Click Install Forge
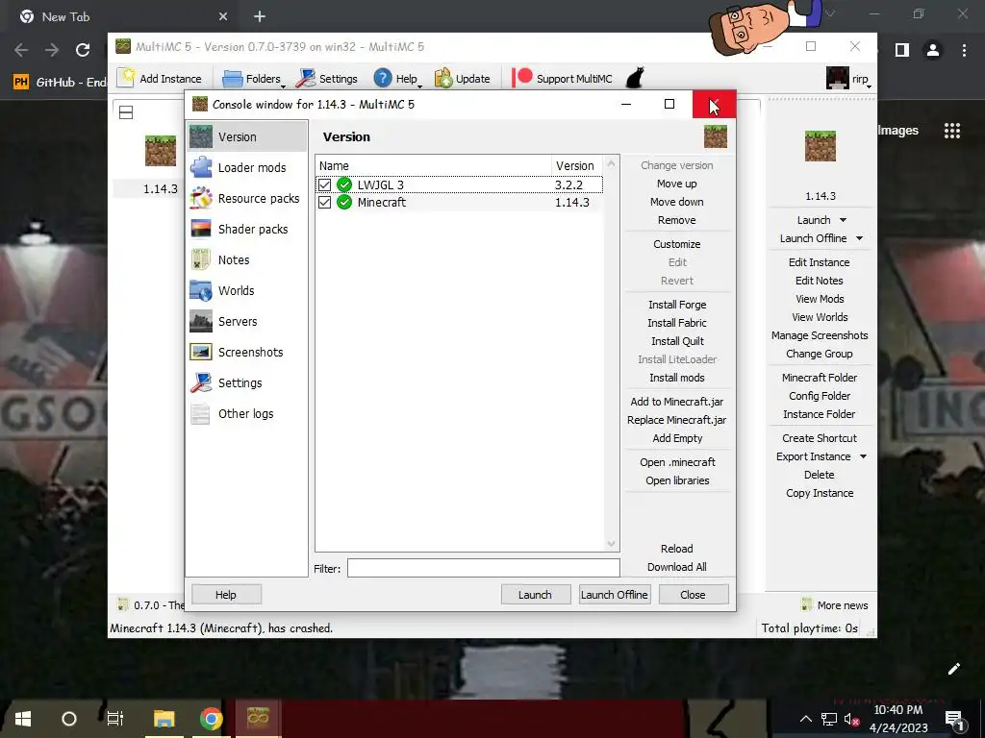Screen dimensions: 985x738 [x=677, y=305]
